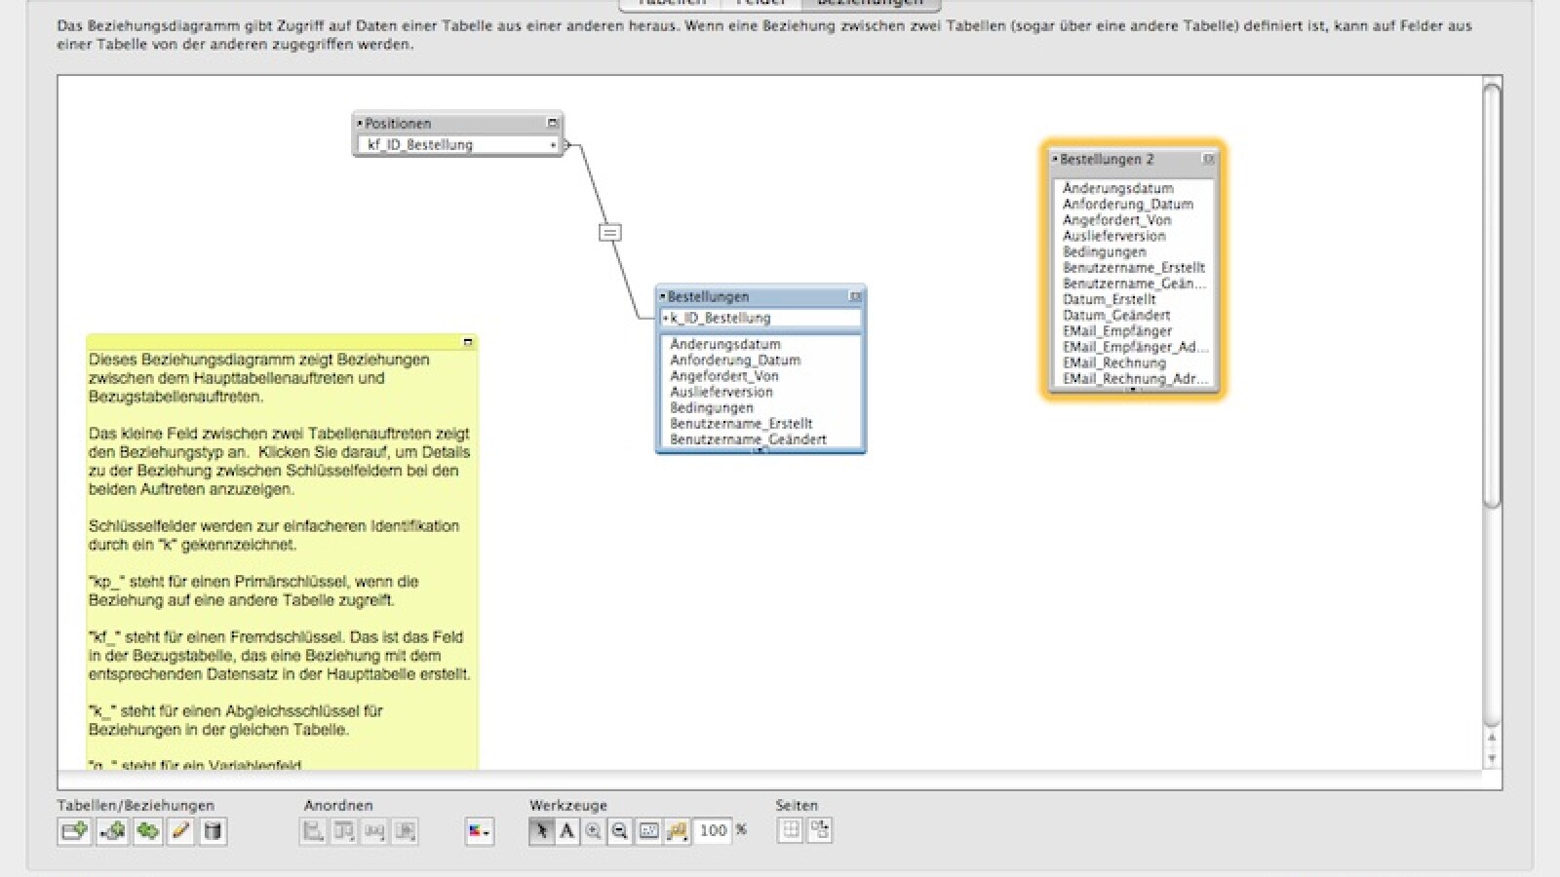Click the delete (trash) icon for tables
The height and width of the screenshot is (877, 1560).
point(214,831)
